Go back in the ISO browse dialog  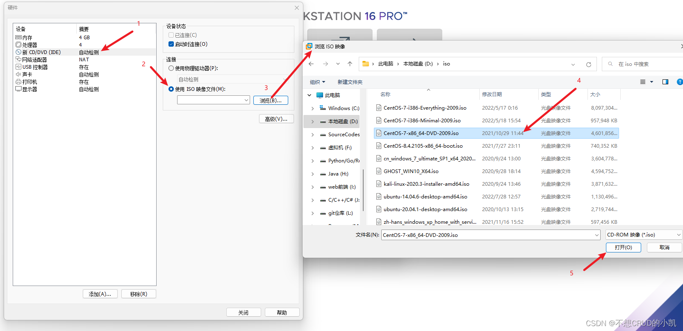(x=311, y=64)
